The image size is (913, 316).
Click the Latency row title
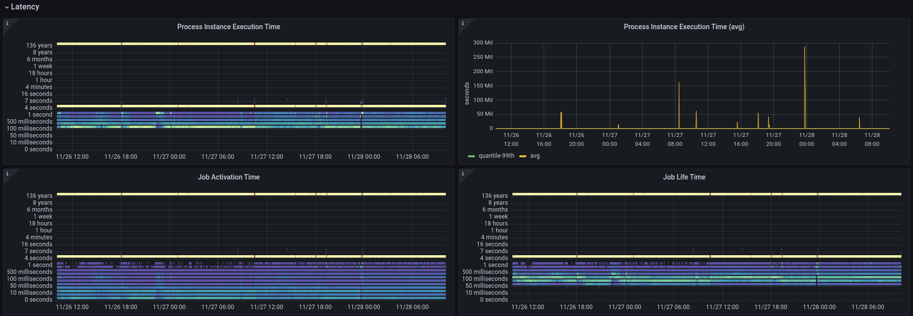25,7
